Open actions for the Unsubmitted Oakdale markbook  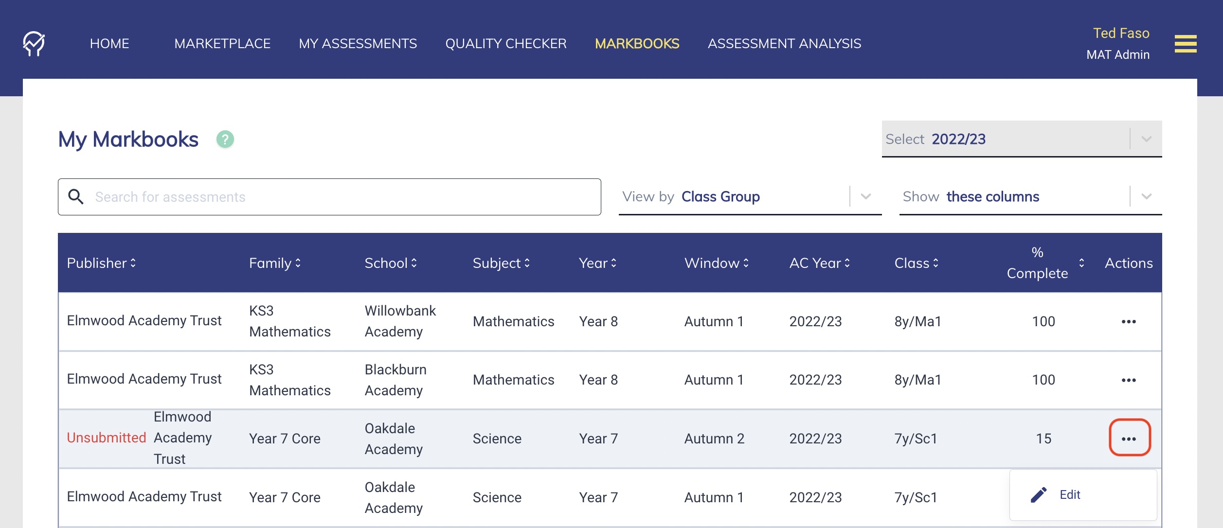[1130, 438]
